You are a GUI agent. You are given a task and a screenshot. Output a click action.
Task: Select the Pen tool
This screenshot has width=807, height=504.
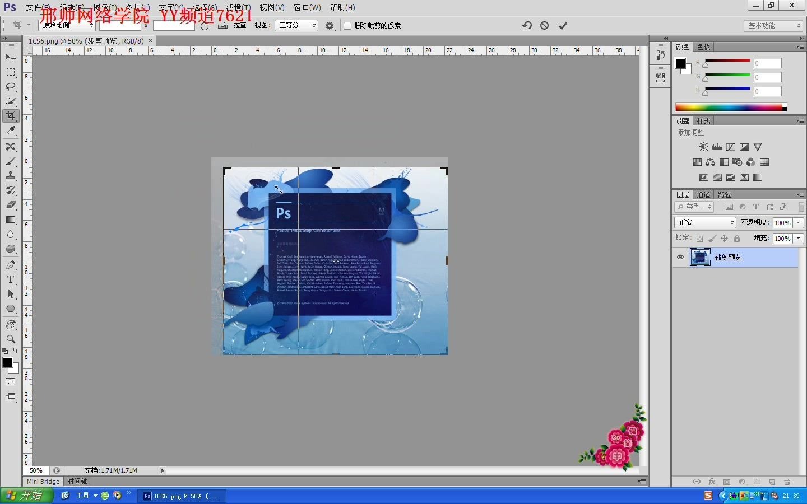11,265
